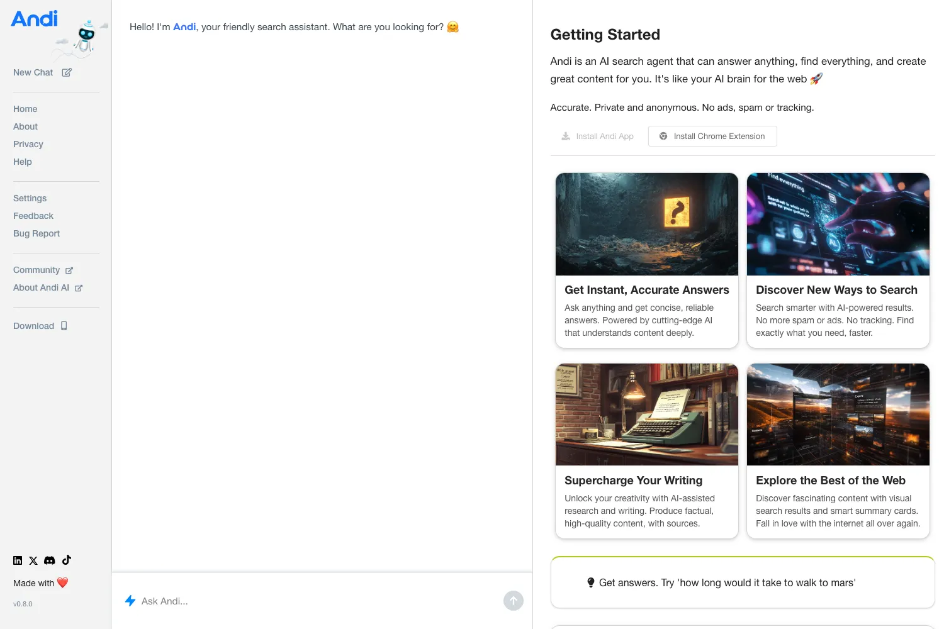The height and width of the screenshot is (629, 944).
Task: Open the Bug Report sidebar link
Action: coord(37,233)
